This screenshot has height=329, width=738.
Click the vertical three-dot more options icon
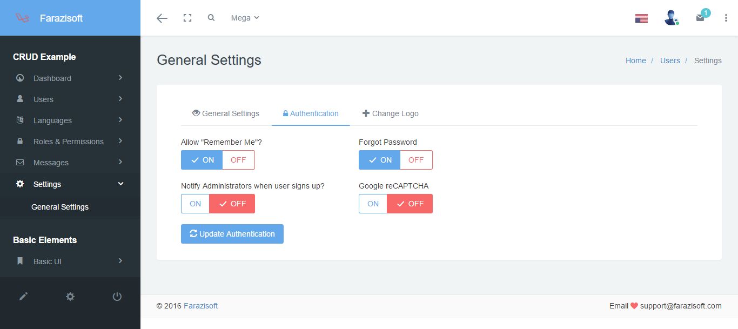coord(726,18)
